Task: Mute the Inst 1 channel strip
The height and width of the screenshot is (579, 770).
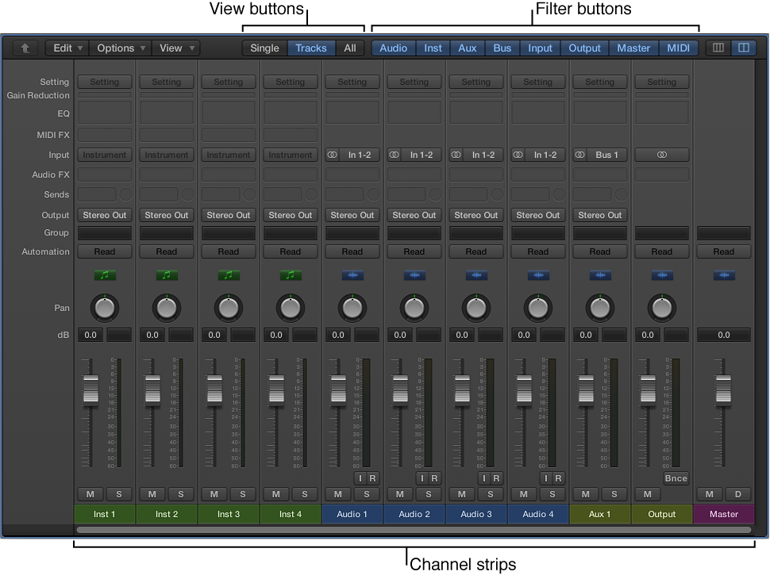Action: (90, 493)
